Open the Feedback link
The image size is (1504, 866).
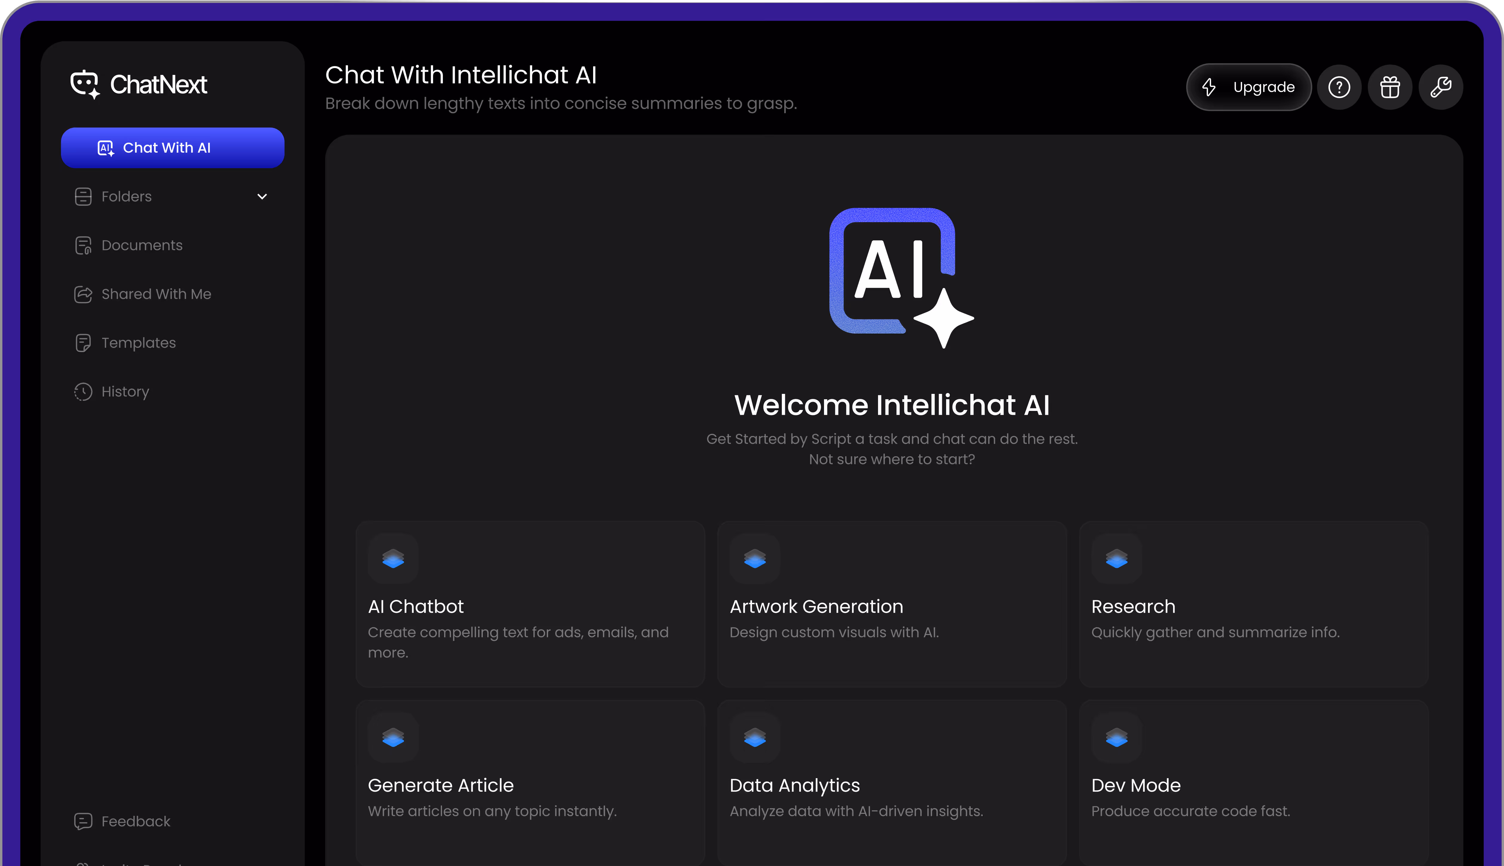[136, 821]
